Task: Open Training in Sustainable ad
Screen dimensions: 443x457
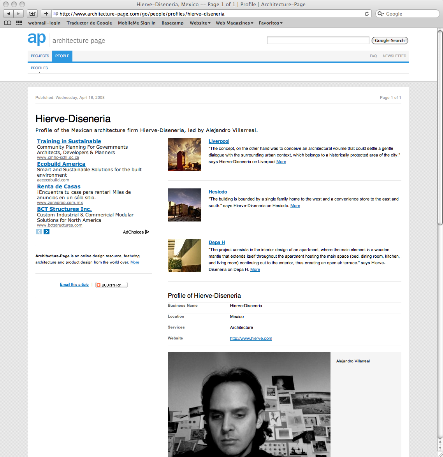Action: click(x=69, y=141)
